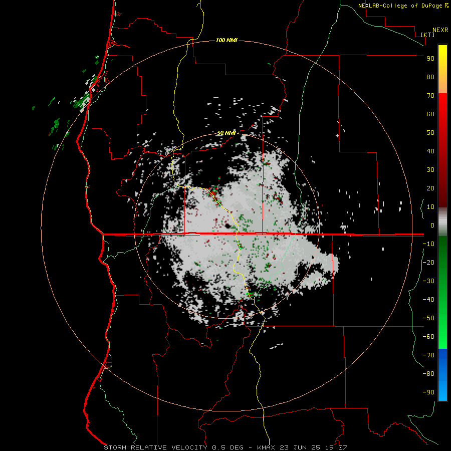This screenshot has width=451, height=451.
Task: Select the positive 30 scale value
Action: coord(430,170)
